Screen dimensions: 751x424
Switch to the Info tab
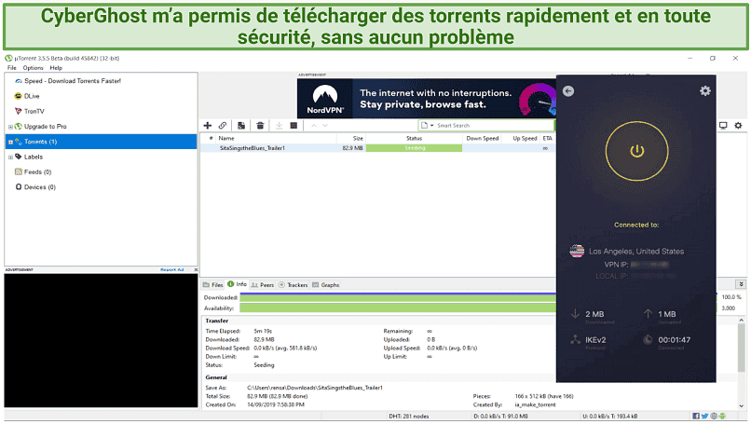[237, 284]
